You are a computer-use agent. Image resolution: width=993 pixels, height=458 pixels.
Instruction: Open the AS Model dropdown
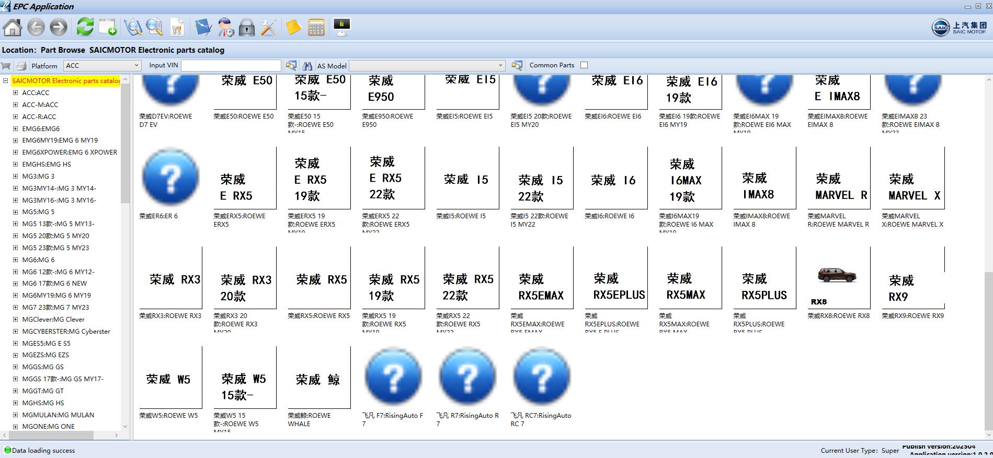427,65
